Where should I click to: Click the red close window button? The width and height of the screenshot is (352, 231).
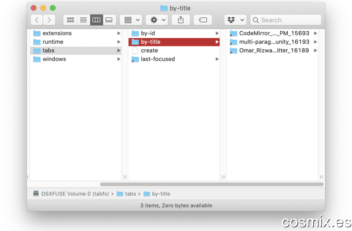click(x=34, y=8)
